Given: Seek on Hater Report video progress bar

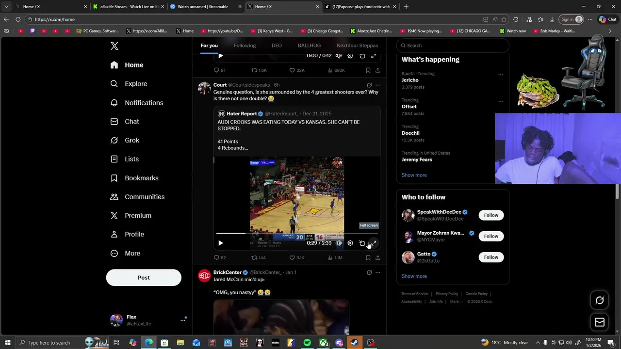Looking at the screenshot, I should tap(297, 234).
